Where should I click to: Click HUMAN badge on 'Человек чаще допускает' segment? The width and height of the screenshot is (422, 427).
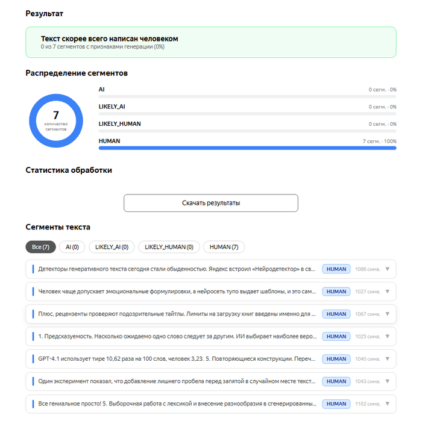(x=336, y=291)
